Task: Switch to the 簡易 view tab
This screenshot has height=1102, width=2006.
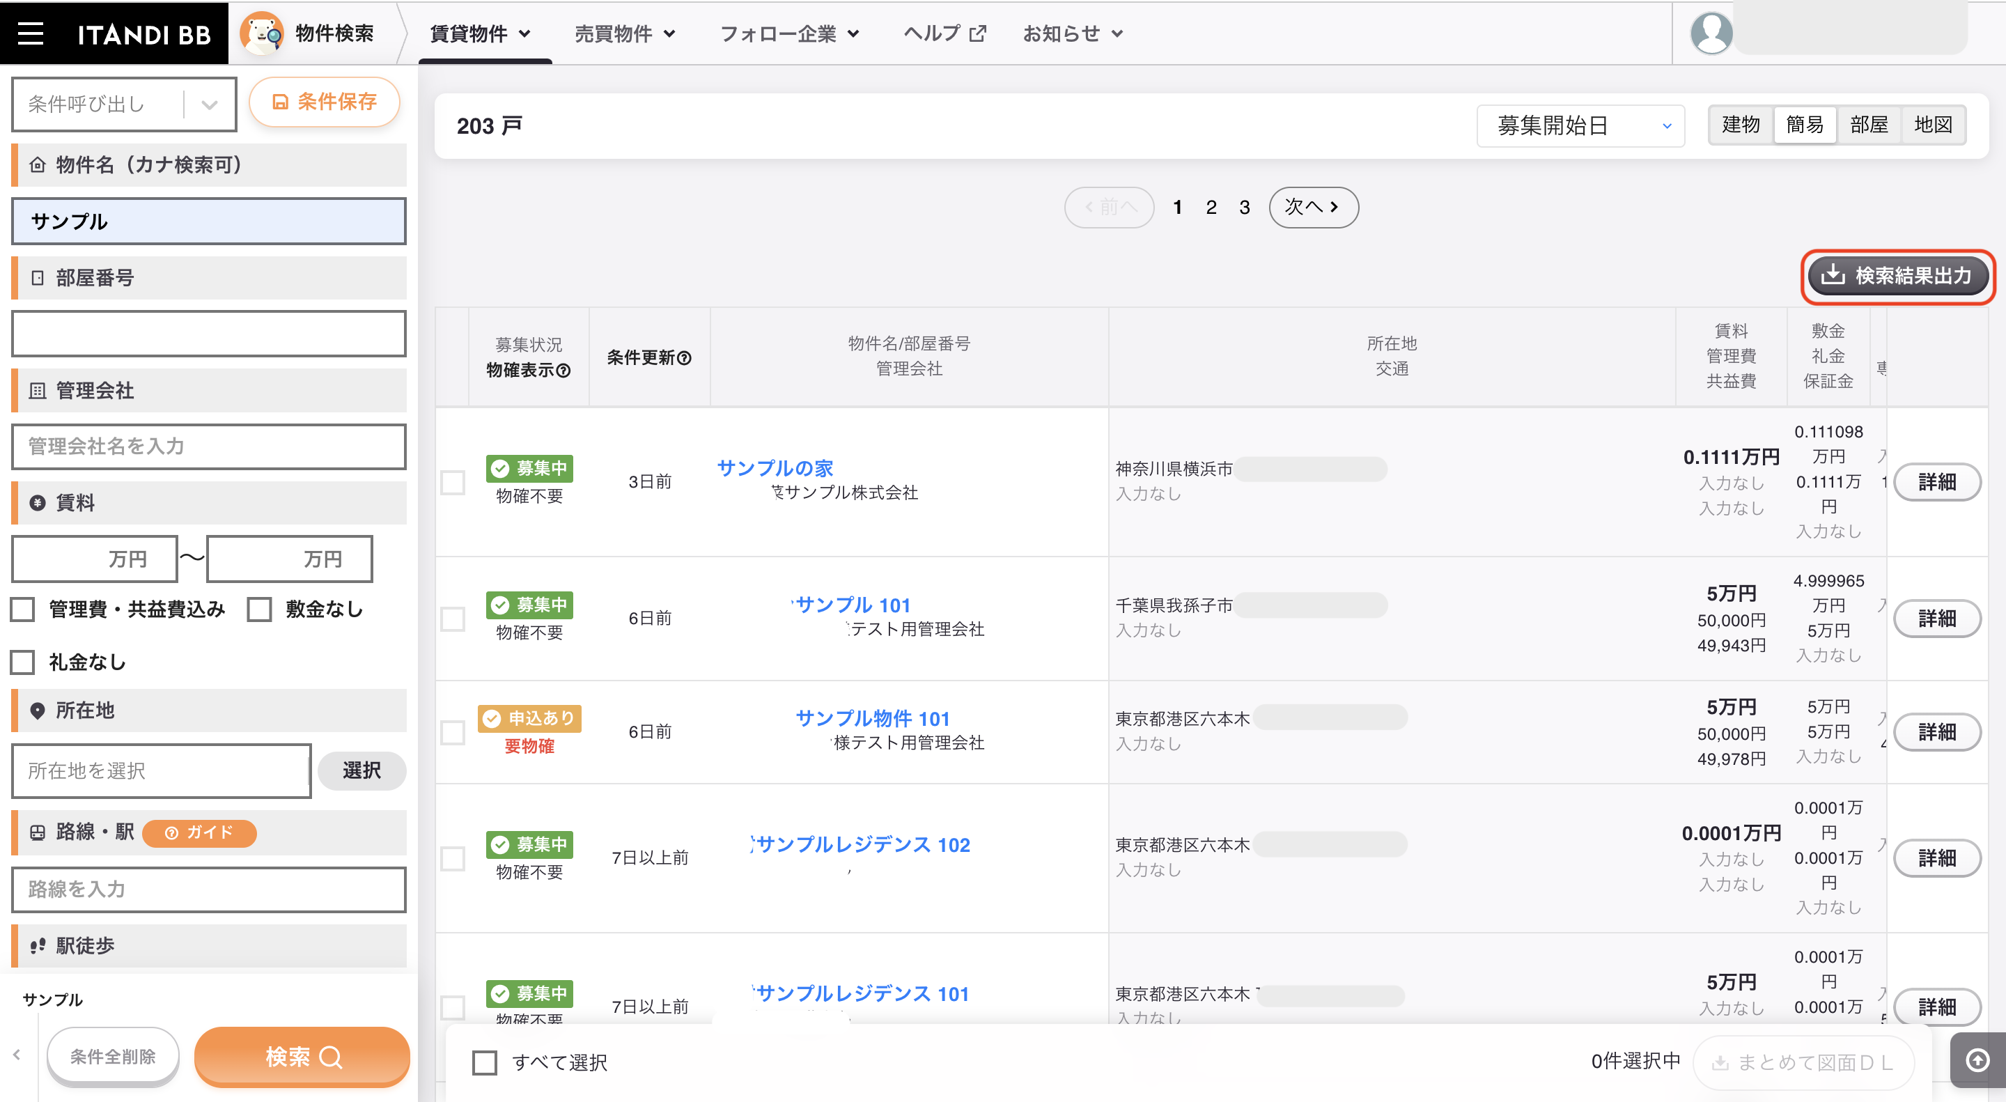Action: (x=1805, y=125)
